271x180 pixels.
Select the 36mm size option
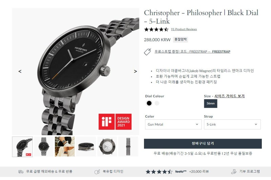[x=210, y=103]
